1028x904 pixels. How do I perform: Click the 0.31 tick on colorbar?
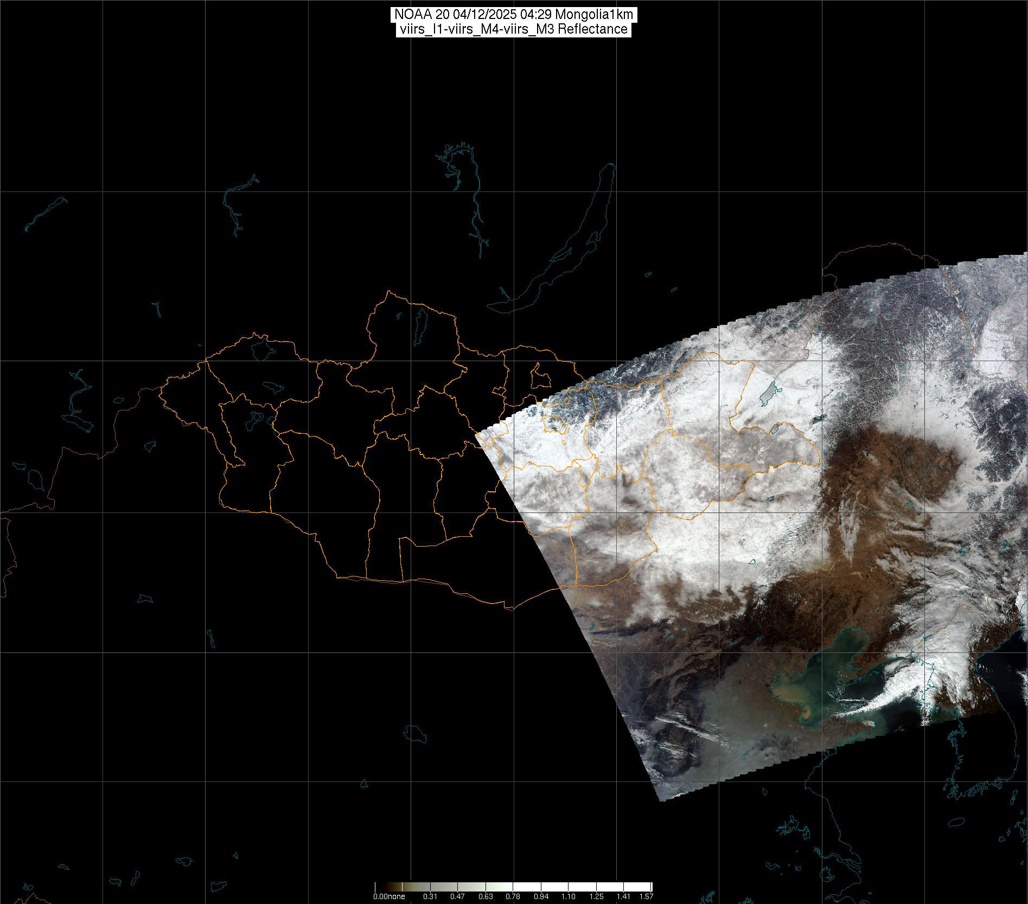click(x=430, y=896)
